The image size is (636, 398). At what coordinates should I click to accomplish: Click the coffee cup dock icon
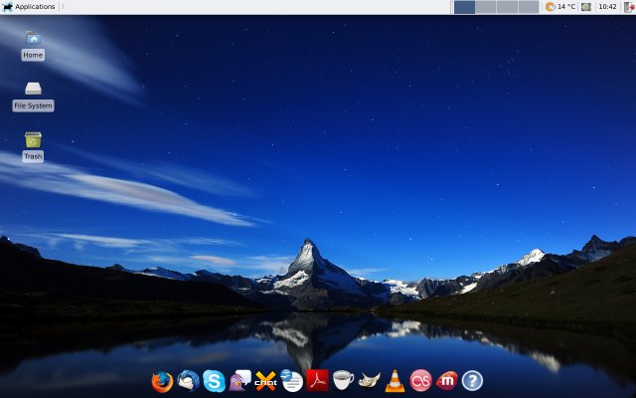point(343,380)
